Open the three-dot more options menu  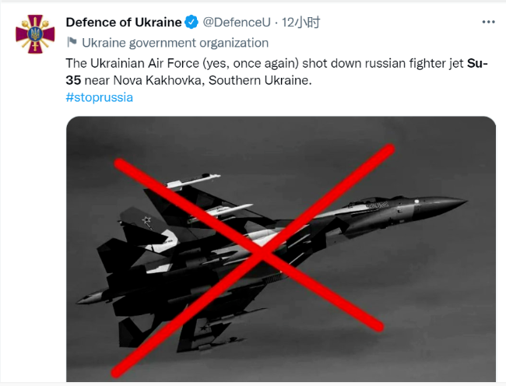click(x=488, y=22)
